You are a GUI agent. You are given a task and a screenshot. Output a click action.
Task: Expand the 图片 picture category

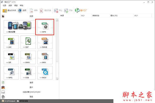point(30,87)
